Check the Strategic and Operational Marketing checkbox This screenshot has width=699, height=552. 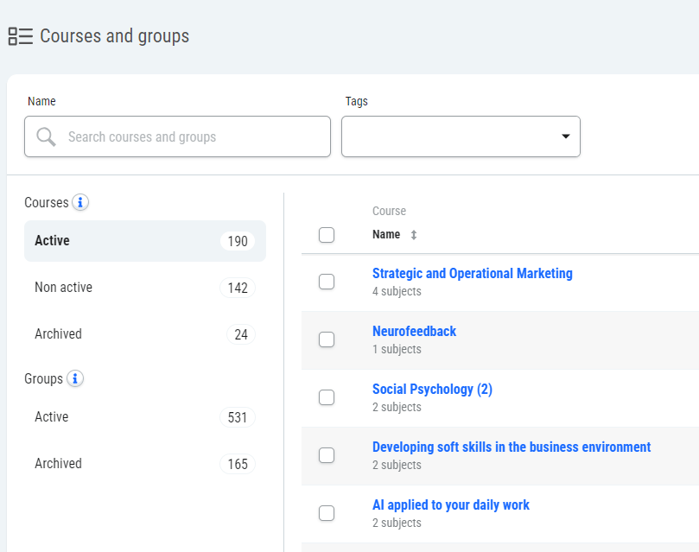click(327, 282)
